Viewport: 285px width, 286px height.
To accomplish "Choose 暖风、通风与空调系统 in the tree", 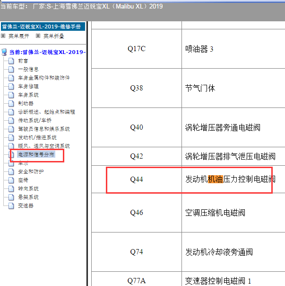I will (44, 146).
